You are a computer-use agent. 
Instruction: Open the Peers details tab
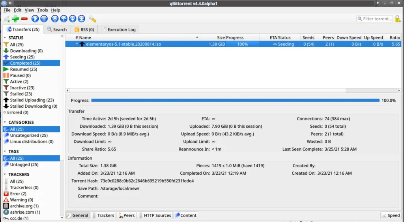[126, 215]
